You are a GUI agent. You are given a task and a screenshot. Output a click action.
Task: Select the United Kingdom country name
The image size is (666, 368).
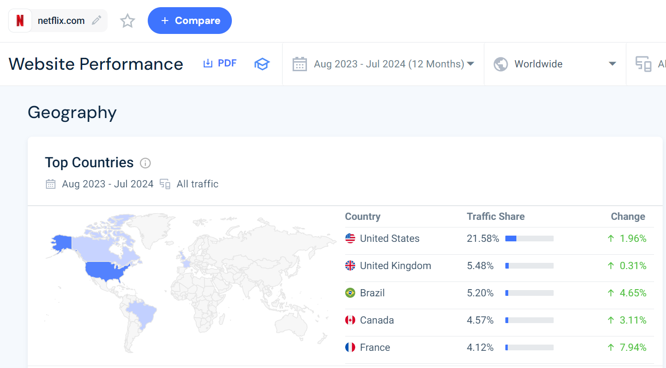395,266
